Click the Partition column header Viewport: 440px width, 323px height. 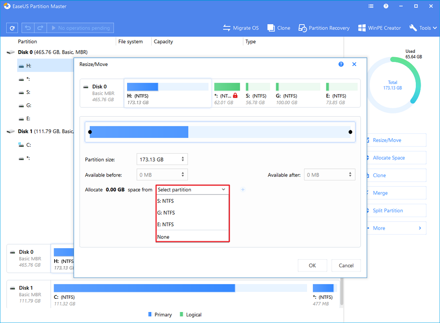coord(27,41)
